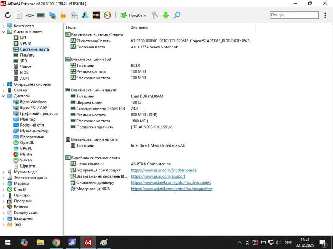This screenshot has width=333, height=249.
Task: Collapse the Системна плата tree node
Action: [x=4, y=32]
